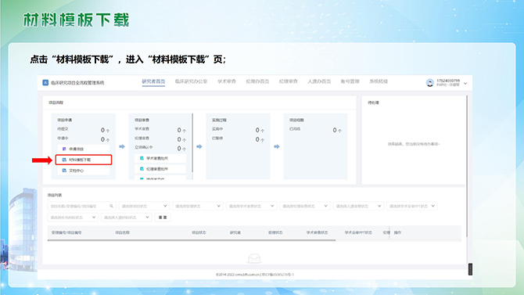This screenshot has height=295, width=524.
Task: Click the system logo icon at top left
Action: pyautogui.click(x=45, y=83)
